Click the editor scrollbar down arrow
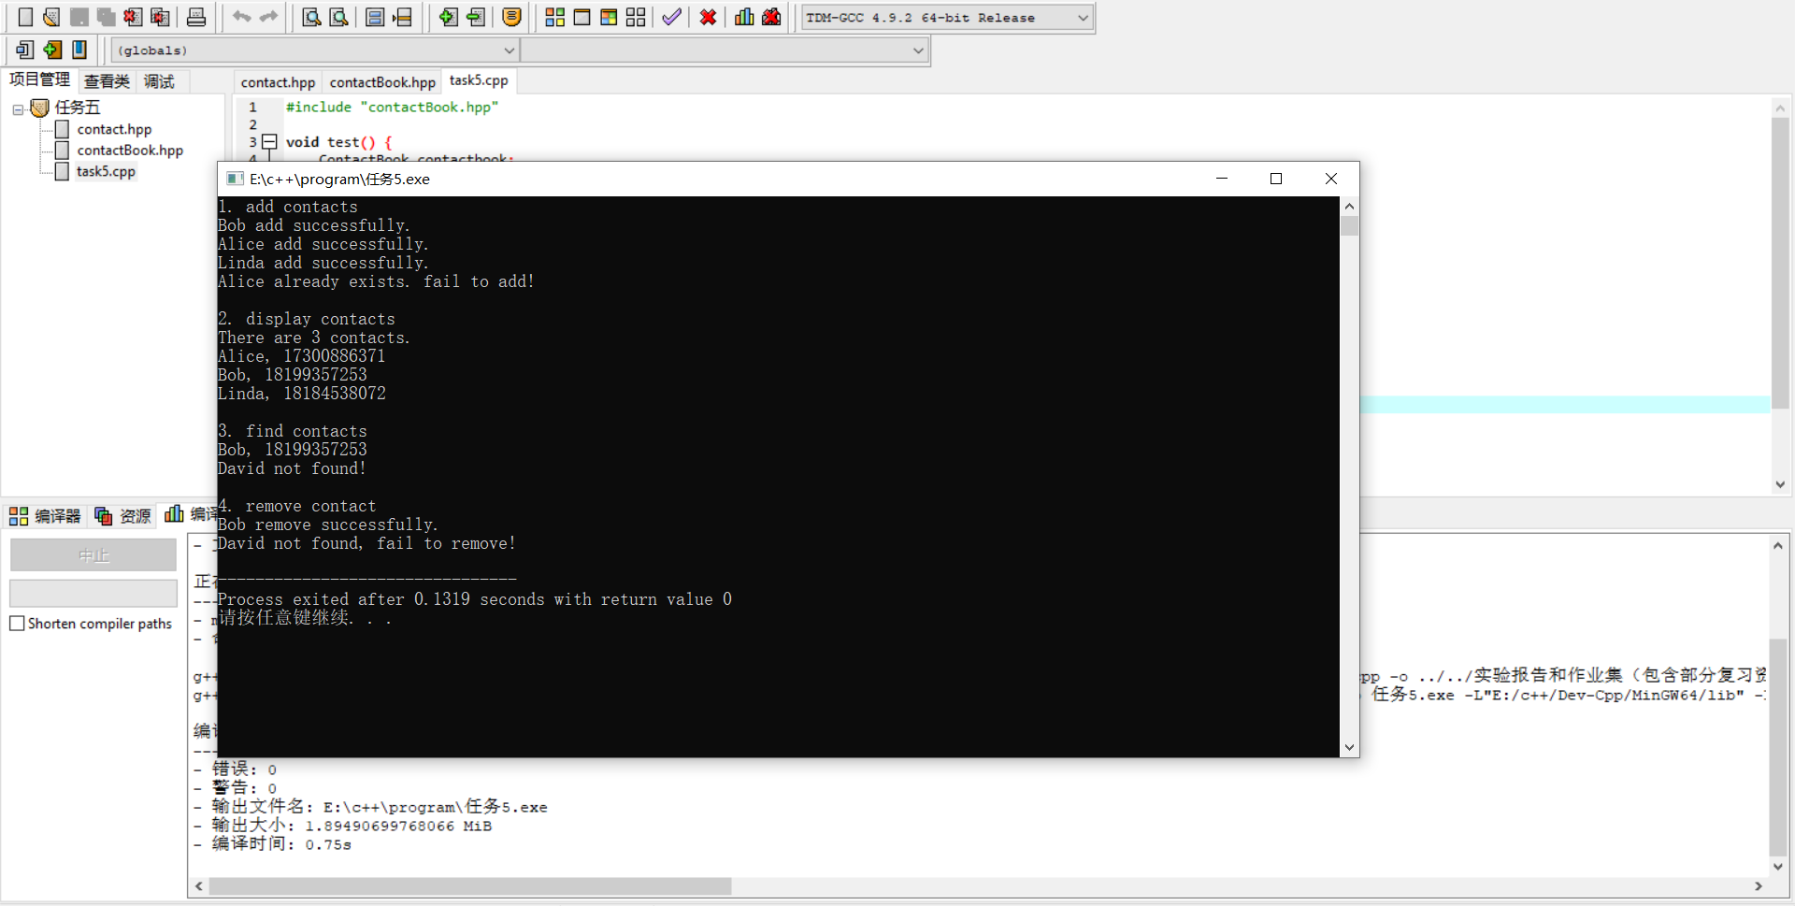The height and width of the screenshot is (906, 1795). (1780, 484)
